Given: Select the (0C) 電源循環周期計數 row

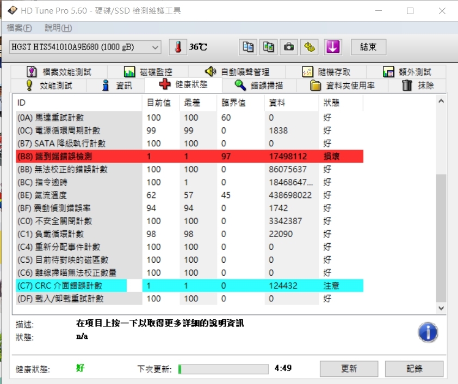Looking at the screenshot, I should pos(190,131).
